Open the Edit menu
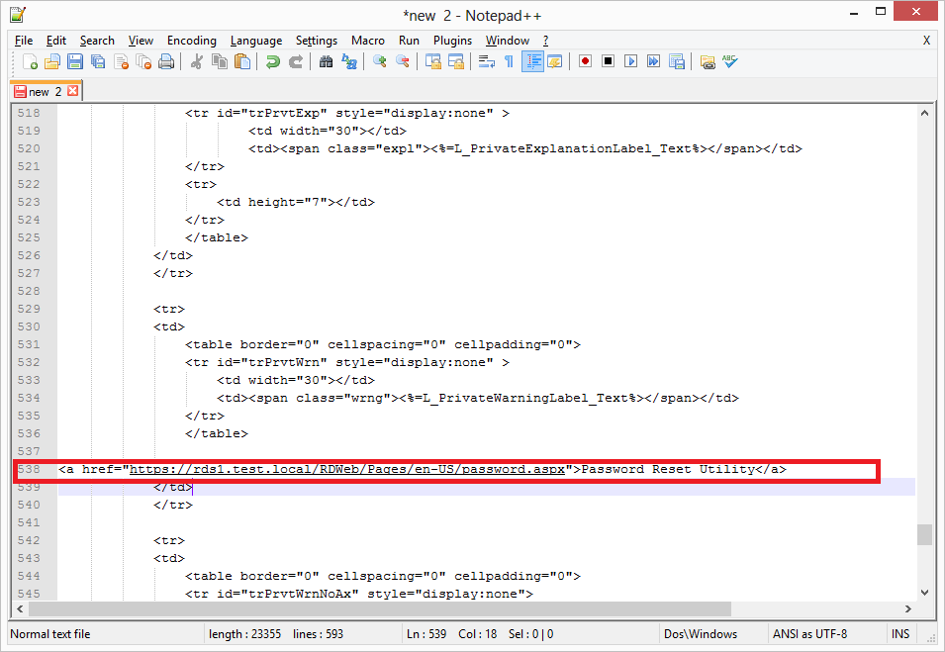 pos(56,41)
